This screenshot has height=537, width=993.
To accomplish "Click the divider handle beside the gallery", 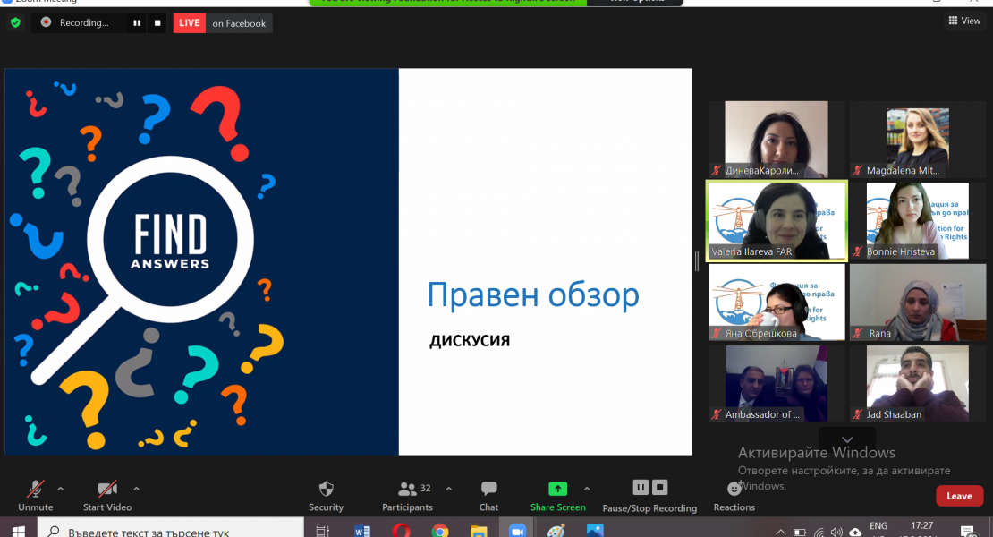I will coord(697,261).
